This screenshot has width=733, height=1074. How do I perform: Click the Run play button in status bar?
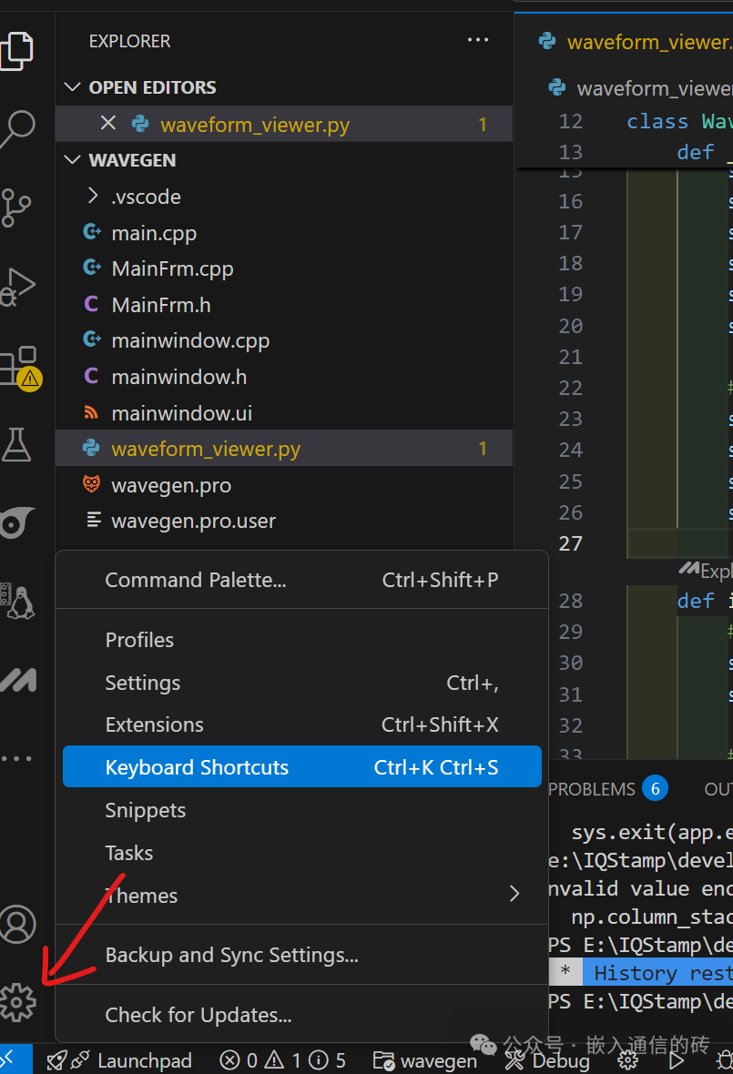(677, 1059)
